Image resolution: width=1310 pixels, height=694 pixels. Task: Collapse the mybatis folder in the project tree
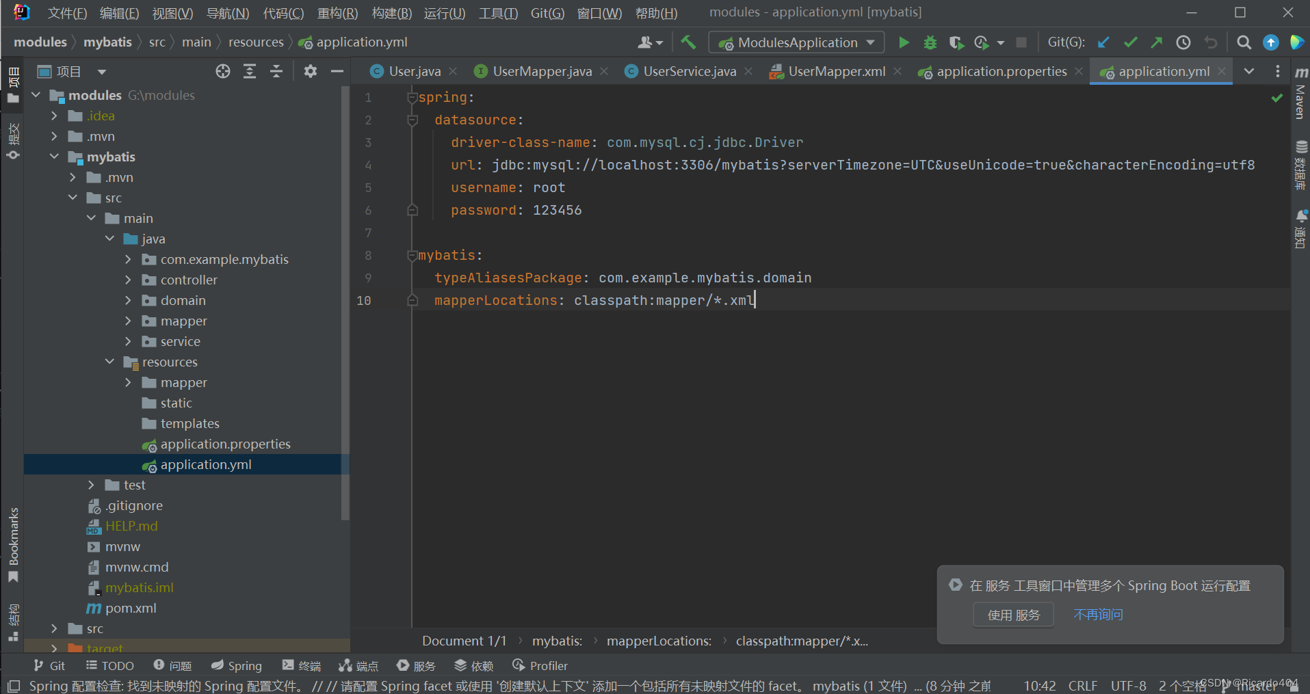55,157
